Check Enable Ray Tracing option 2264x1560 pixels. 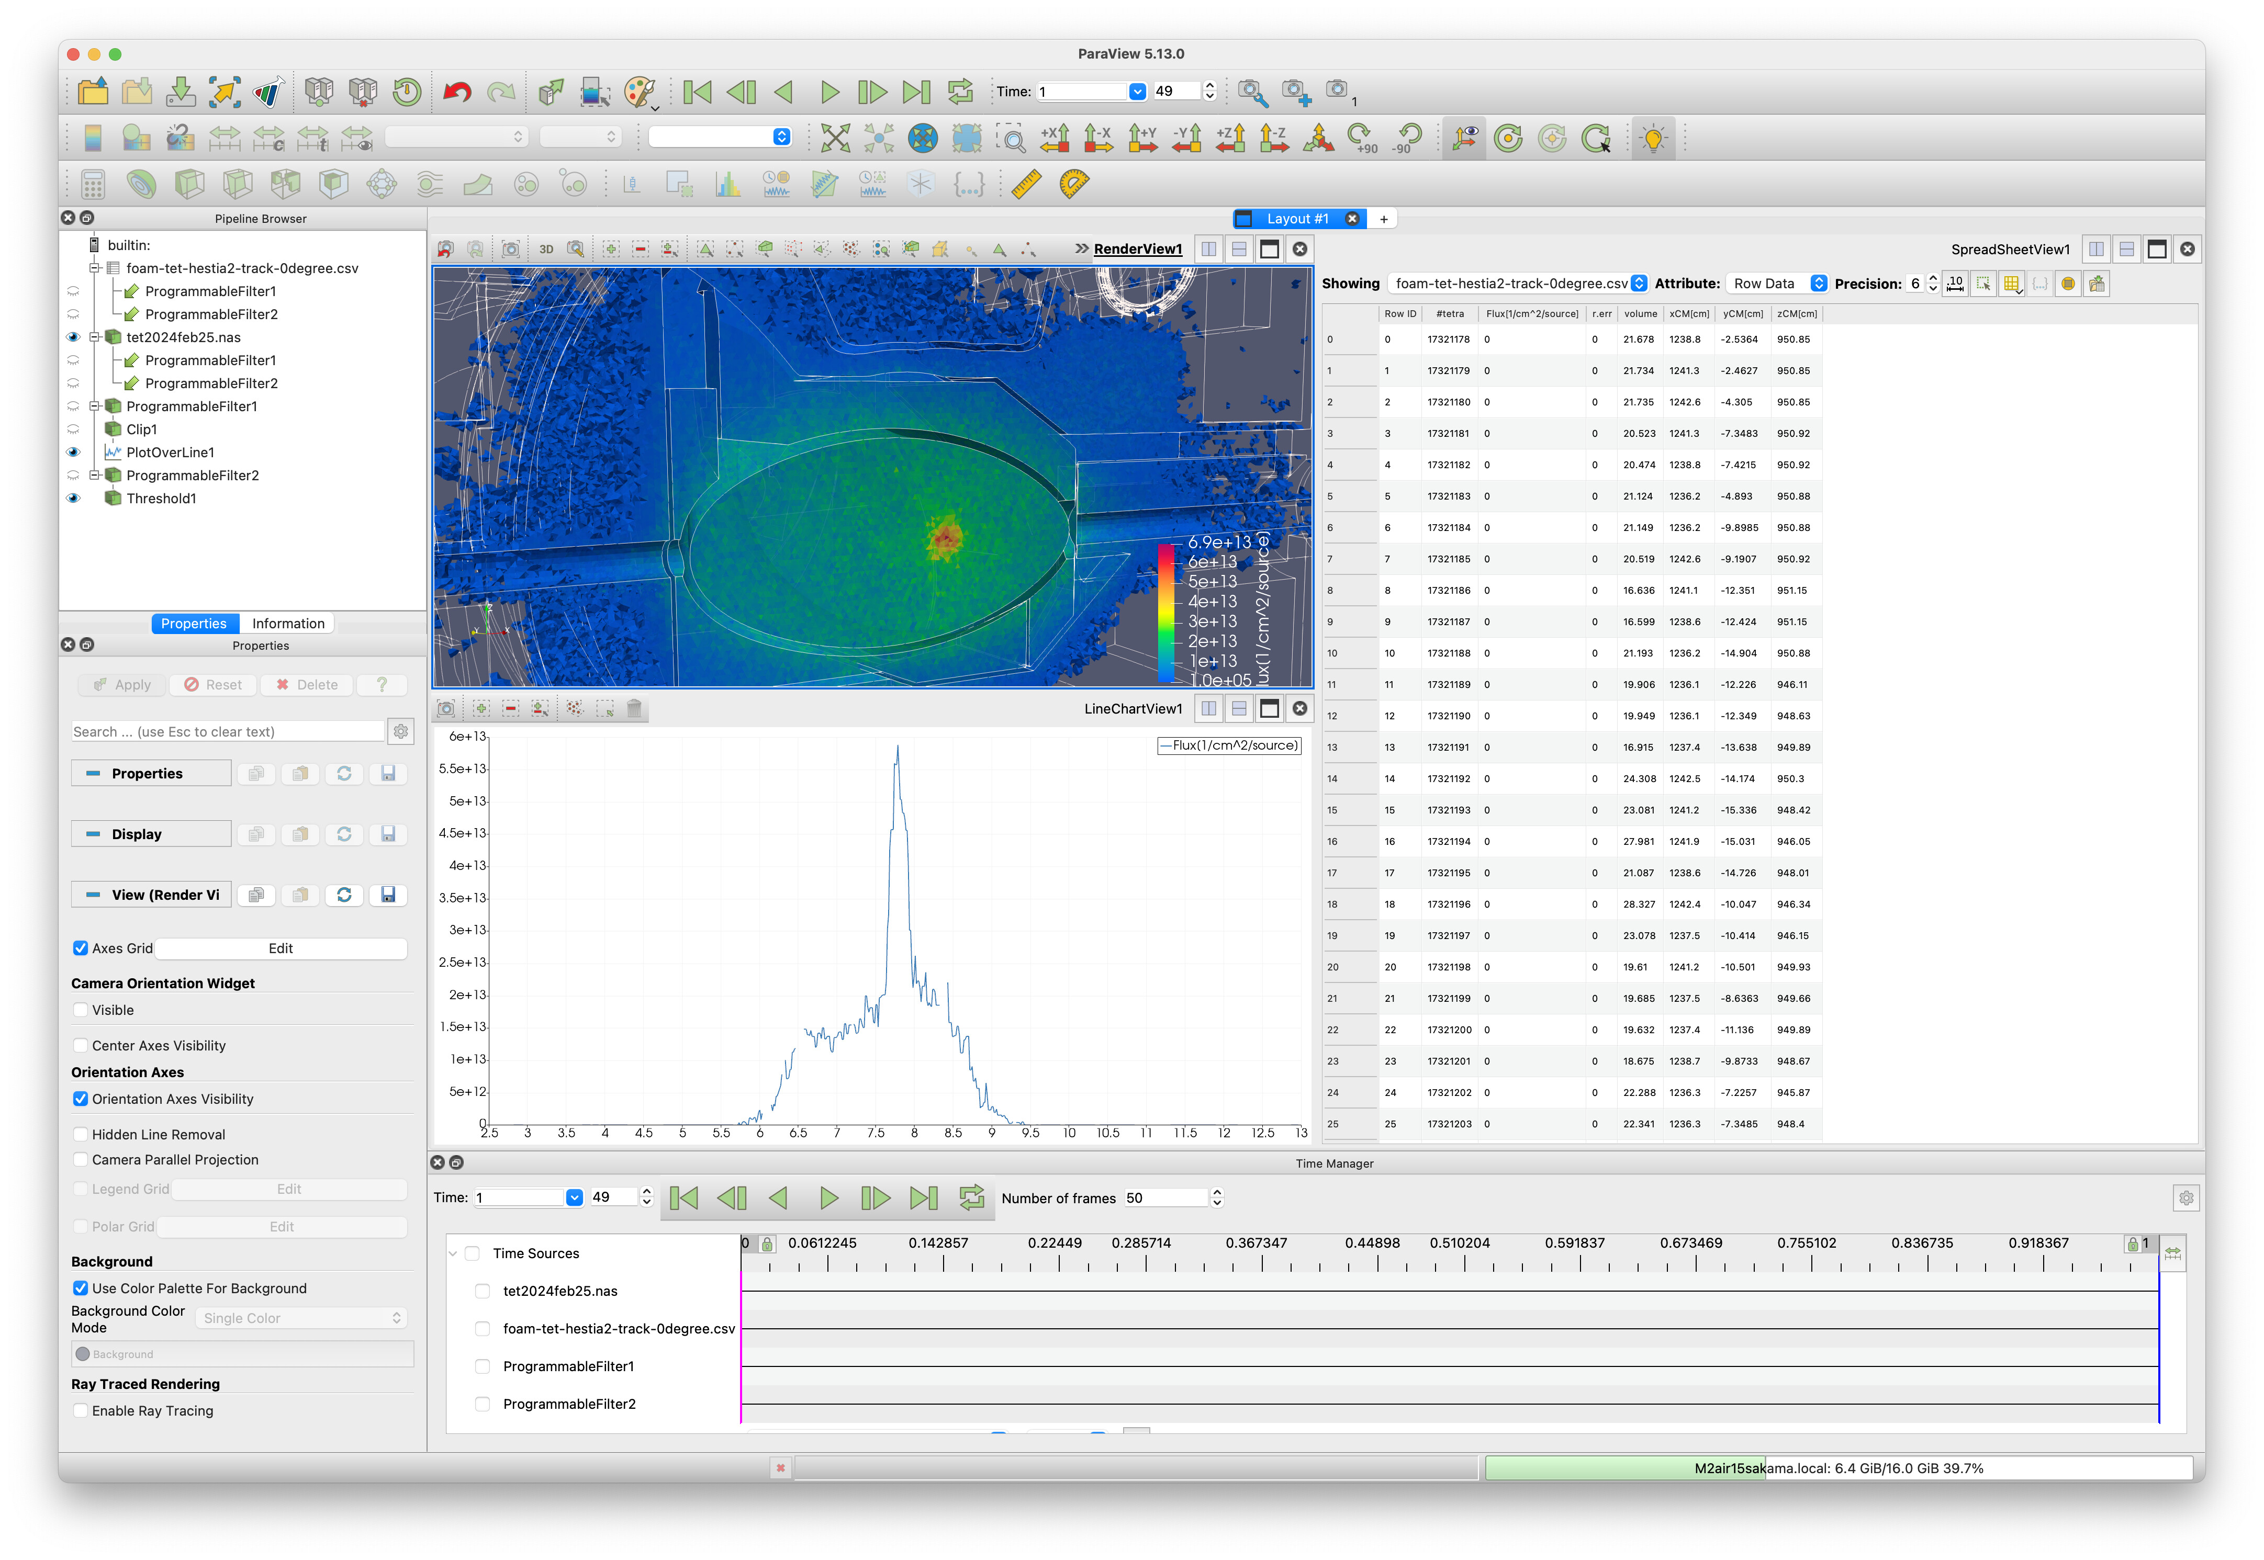click(x=80, y=1410)
